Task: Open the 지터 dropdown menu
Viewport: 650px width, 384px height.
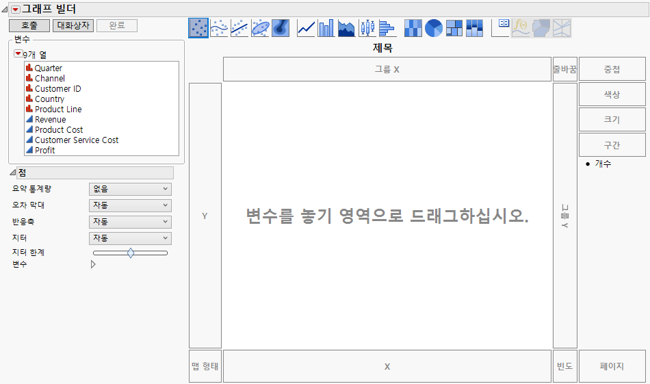Action: pyautogui.click(x=130, y=238)
